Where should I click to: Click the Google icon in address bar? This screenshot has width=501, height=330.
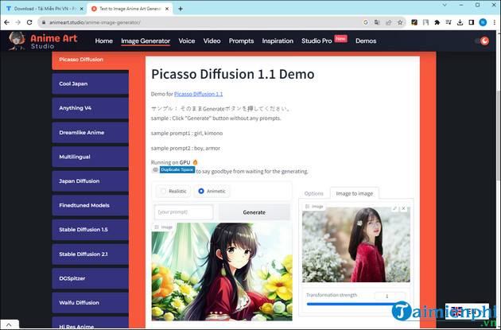[366, 22]
